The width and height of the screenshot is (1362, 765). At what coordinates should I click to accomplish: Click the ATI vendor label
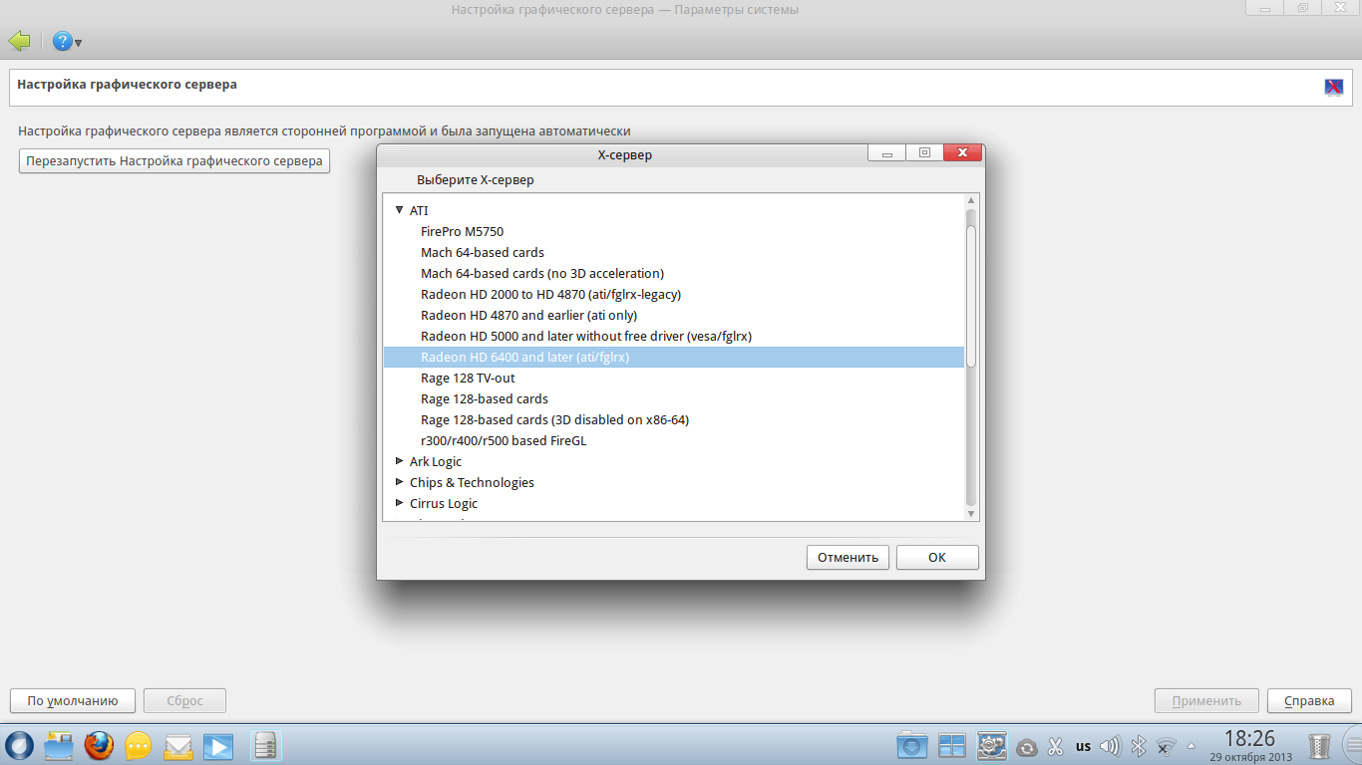point(419,210)
